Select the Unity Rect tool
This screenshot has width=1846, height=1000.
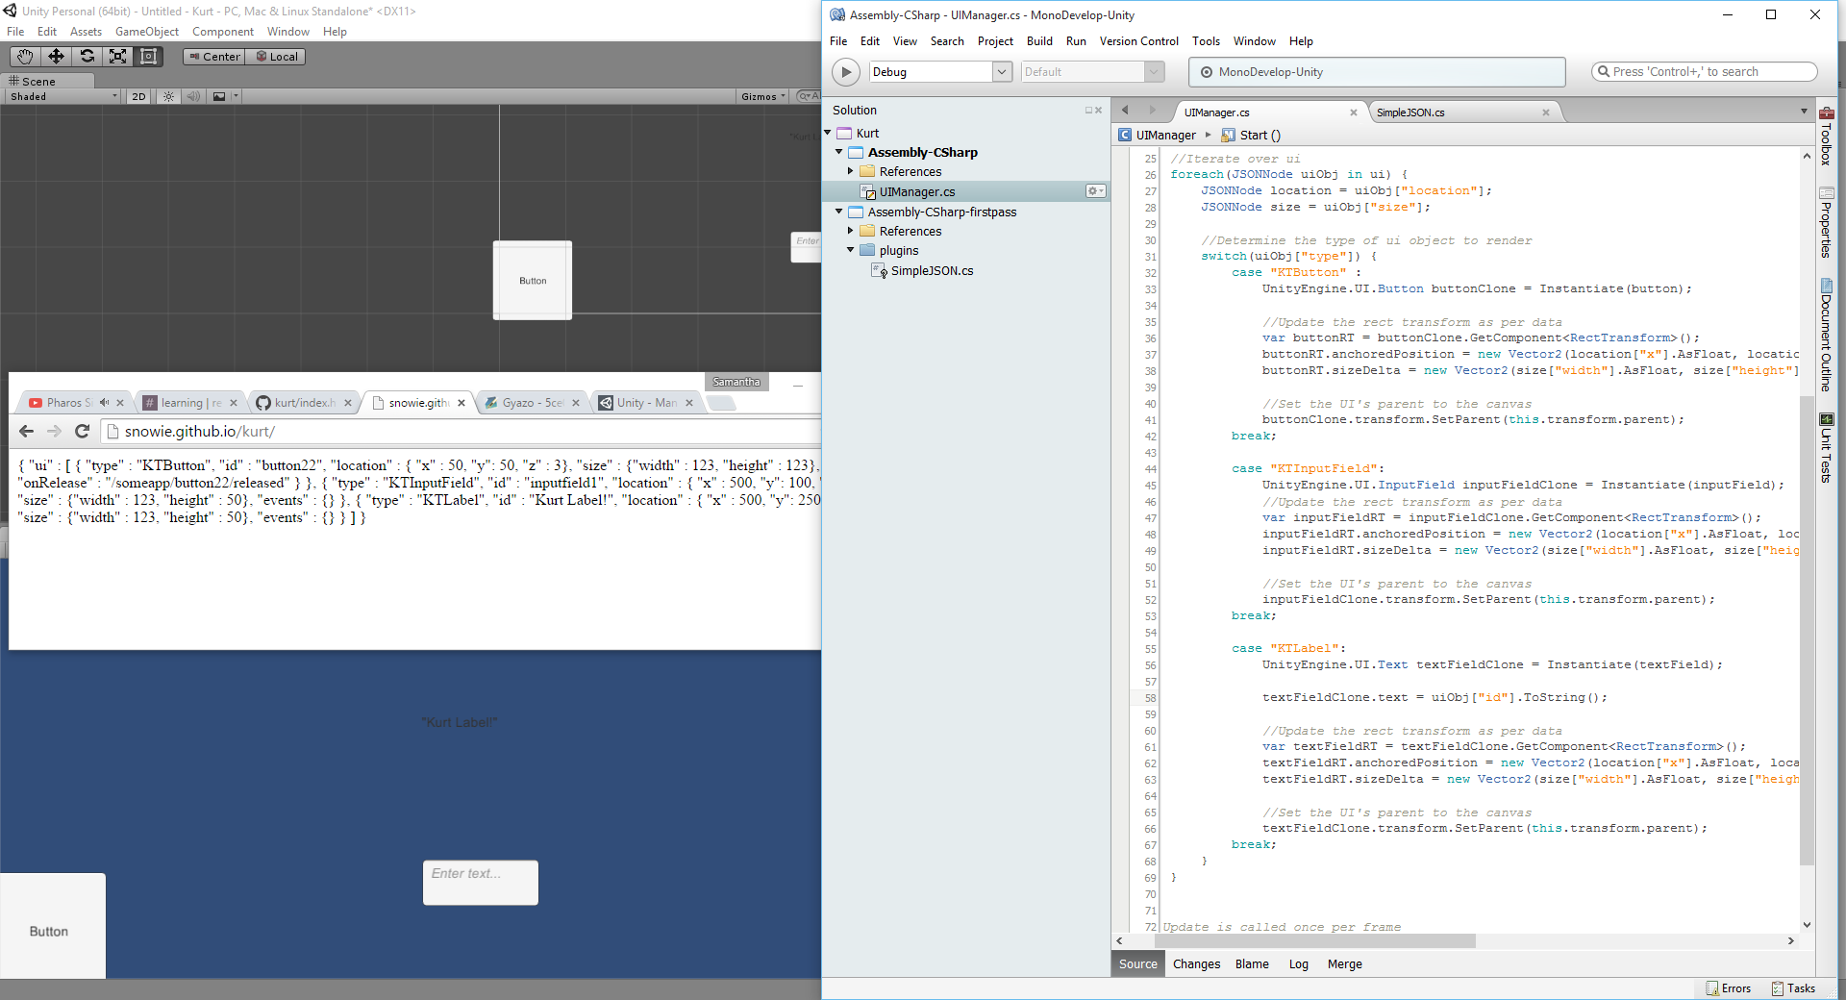(x=148, y=57)
